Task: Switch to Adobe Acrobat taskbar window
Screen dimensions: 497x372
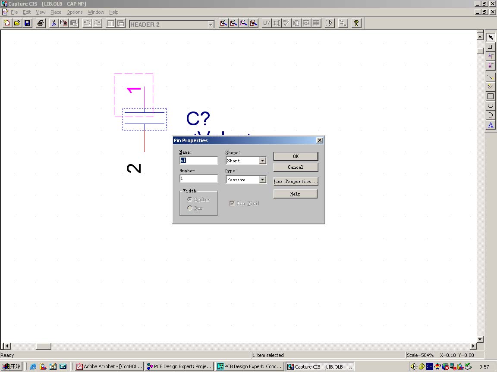Action: [109, 366]
